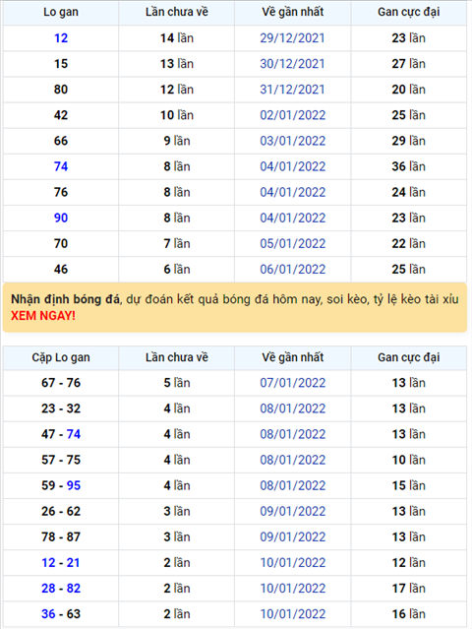Select 36 lần in row 74
This screenshot has width=472, height=629.
point(409,166)
